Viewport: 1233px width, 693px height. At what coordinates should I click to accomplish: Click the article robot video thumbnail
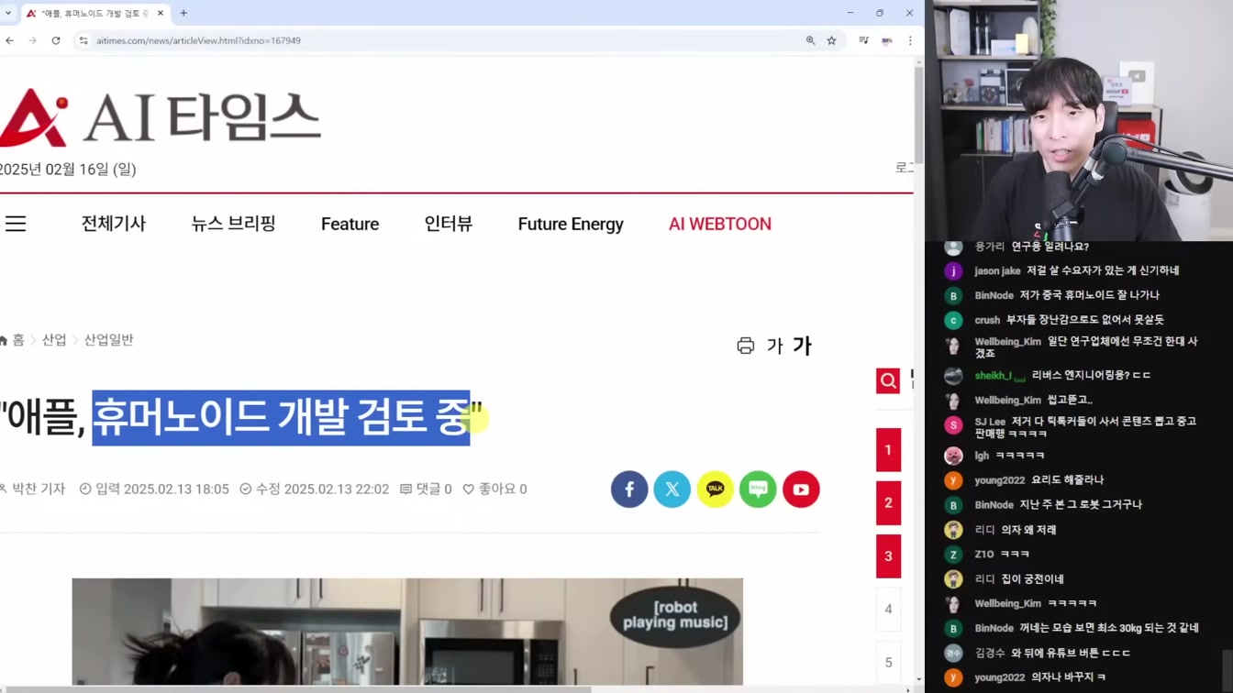407,632
